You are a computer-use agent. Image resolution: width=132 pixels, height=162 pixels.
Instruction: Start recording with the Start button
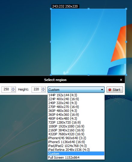coord(115,90)
